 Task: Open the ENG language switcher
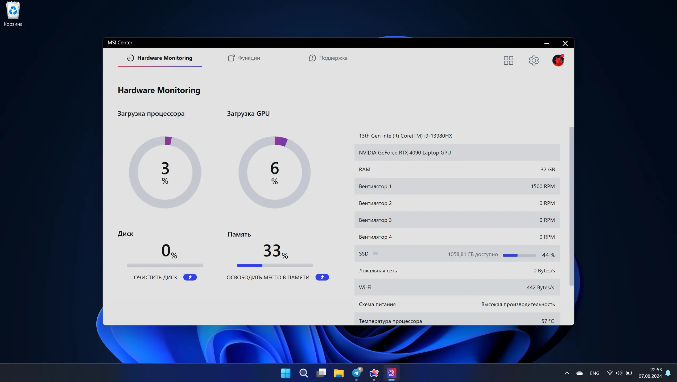595,373
